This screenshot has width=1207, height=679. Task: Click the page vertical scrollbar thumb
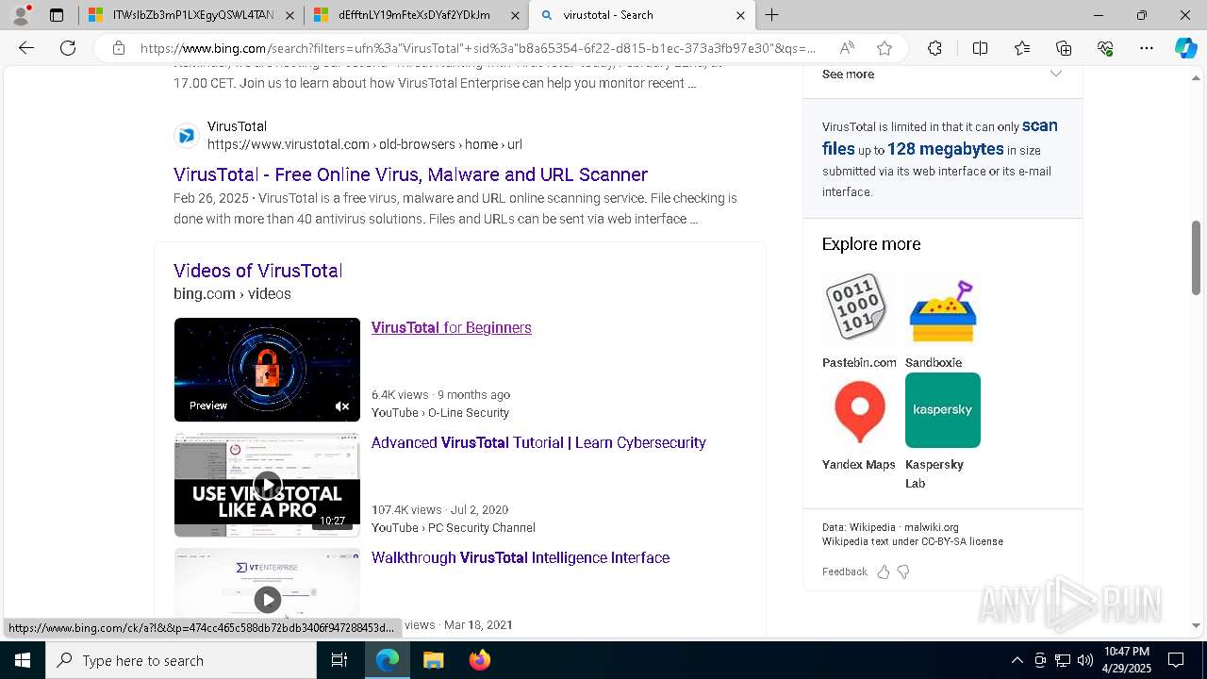[x=1197, y=258]
